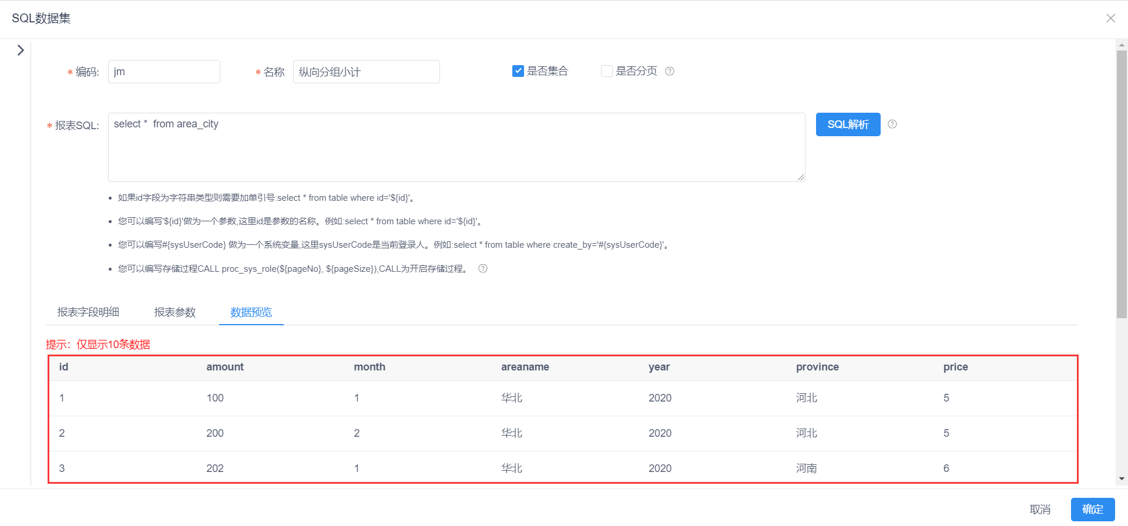Focus the 编码 input field
Viewport: 1128px width, 526px height.
[164, 72]
